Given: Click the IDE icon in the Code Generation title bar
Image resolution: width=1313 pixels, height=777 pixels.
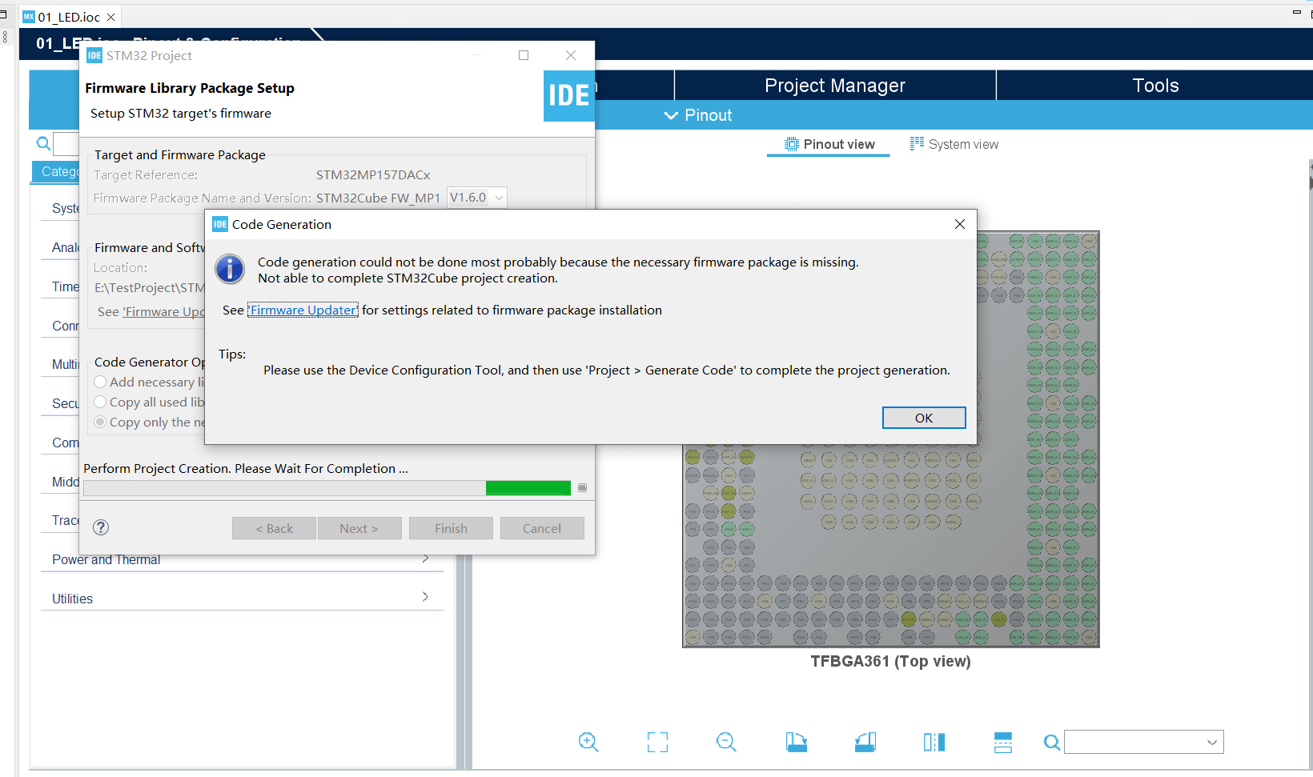Looking at the screenshot, I should [220, 224].
